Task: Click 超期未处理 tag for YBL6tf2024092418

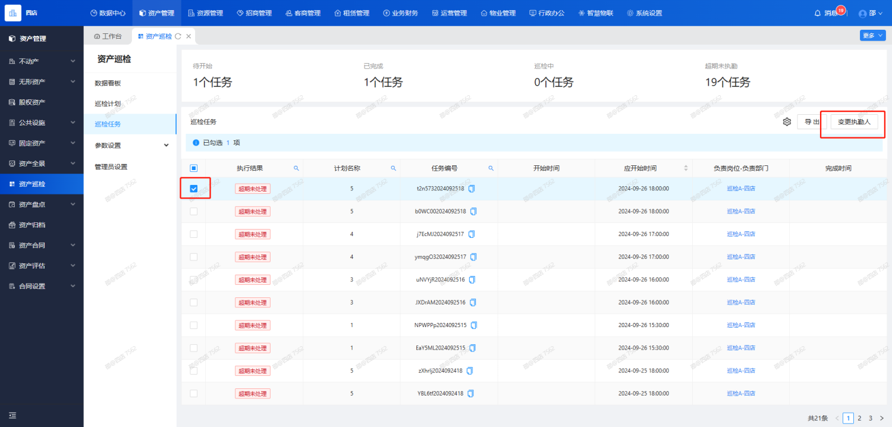Action: [253, 394]
